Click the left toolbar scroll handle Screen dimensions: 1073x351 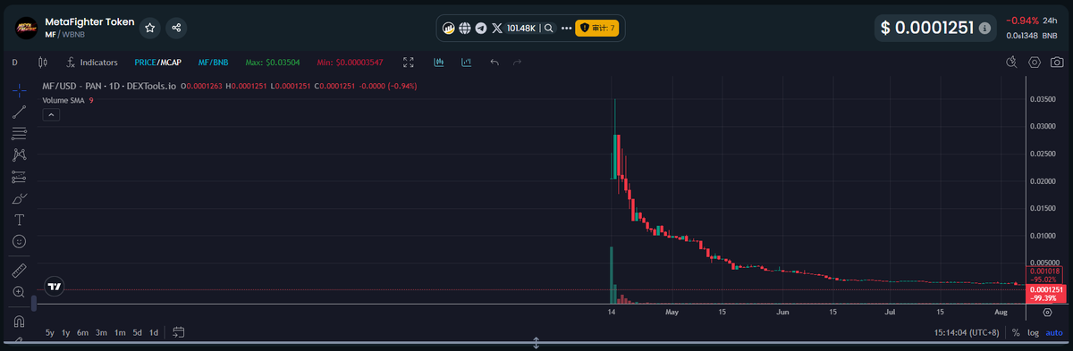pos(33,303)
